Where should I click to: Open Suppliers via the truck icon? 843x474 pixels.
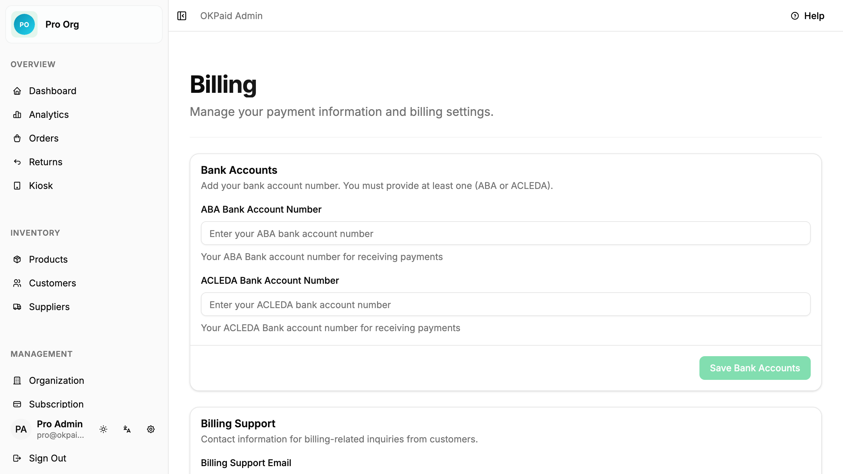[x=17, y=307]
